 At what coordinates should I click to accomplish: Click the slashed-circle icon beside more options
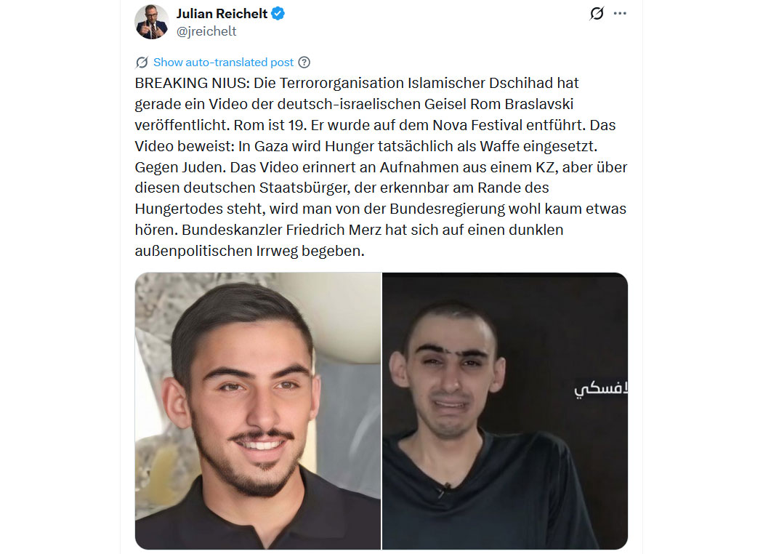(597, 13)
